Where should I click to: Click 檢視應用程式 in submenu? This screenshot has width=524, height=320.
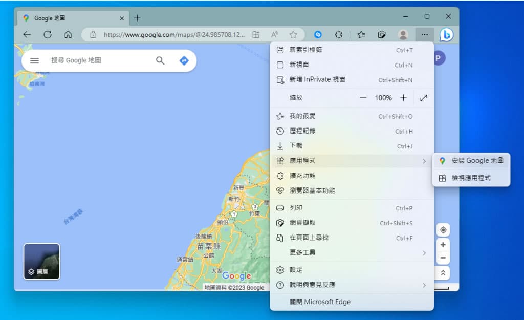click(471, 178)
